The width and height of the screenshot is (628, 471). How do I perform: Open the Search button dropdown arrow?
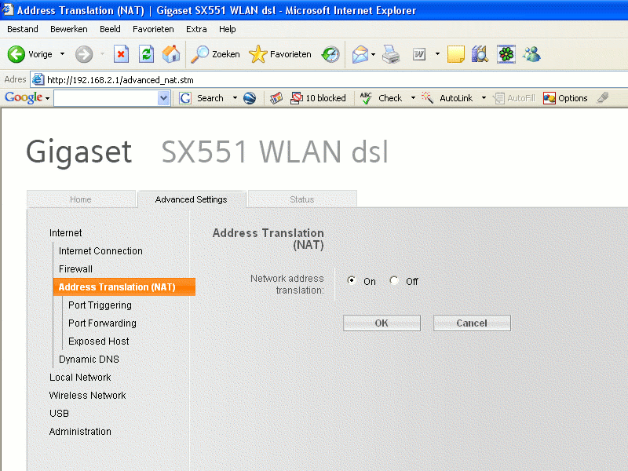coord(235,97)
